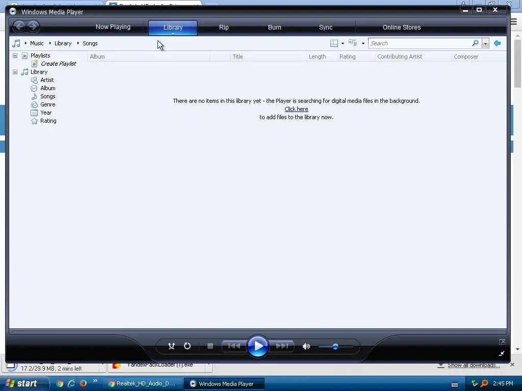The width and height of the screenshot is (522, 391).
Task: Click Windows Media Player taskbar button
Action: [x=224, y=384]
